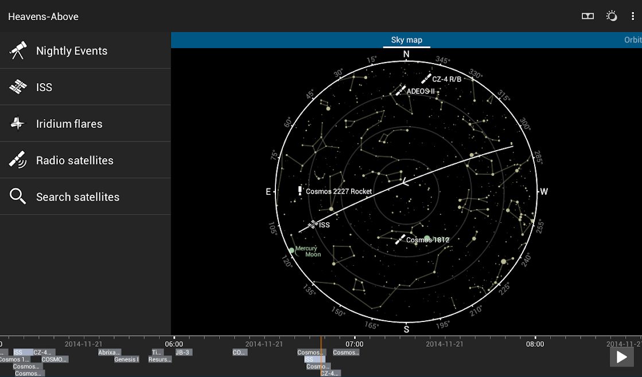Click the Iridium flares satellite icon
The image size is (642, 377).
(18, 124)
